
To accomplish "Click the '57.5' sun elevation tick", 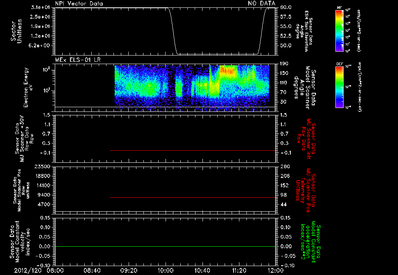I will pos(286,17).
